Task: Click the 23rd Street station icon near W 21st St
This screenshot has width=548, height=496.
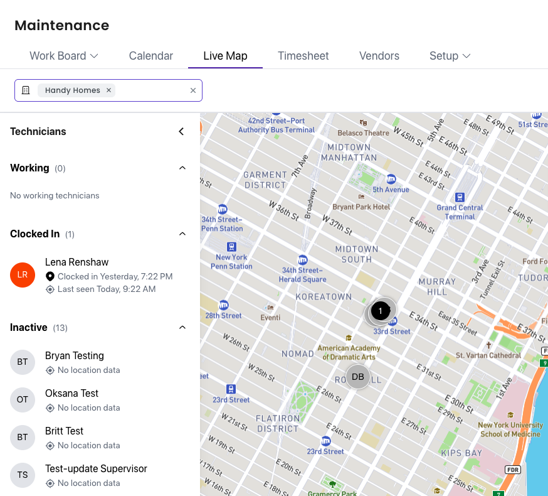Action: (231, 389)
